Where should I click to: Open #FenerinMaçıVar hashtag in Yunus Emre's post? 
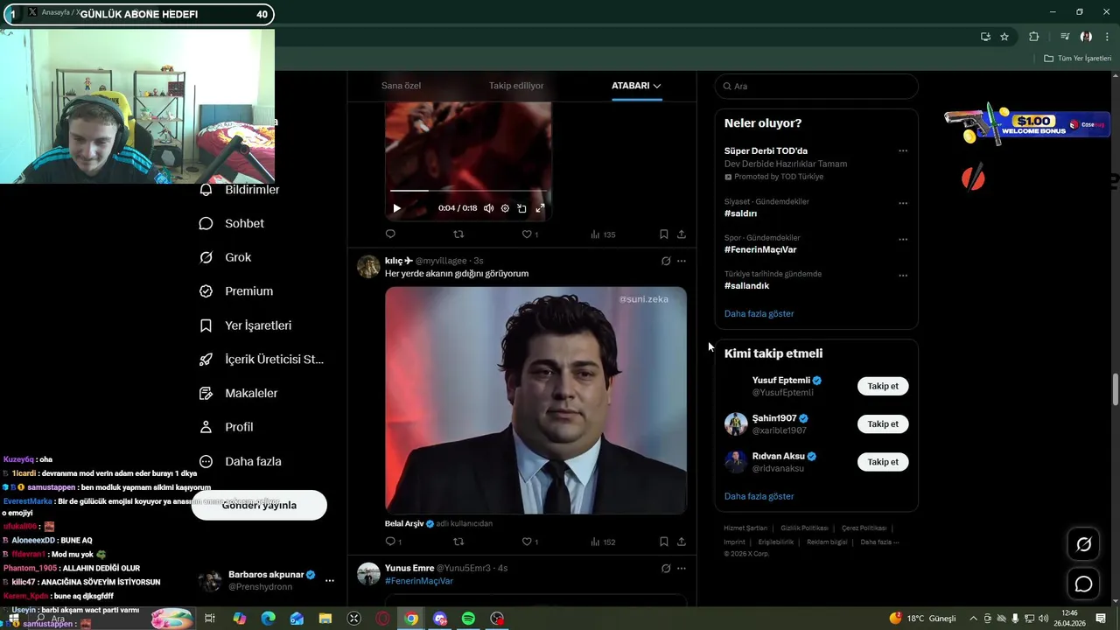pyautogui.click(x=419, y=581)
